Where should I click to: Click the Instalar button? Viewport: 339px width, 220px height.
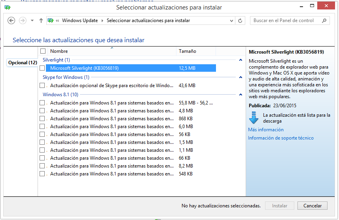click(x=280, y=206)
